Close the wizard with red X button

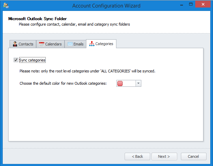pos(202,5)
